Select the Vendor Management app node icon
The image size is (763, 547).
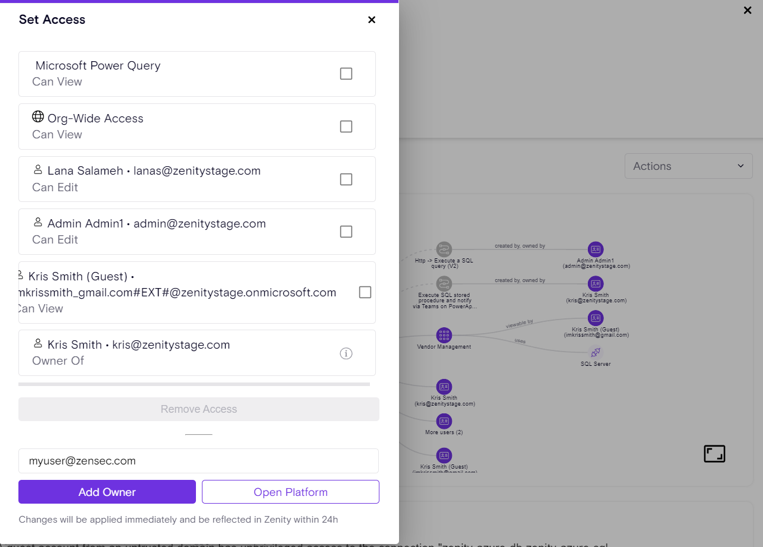(444, 335)
